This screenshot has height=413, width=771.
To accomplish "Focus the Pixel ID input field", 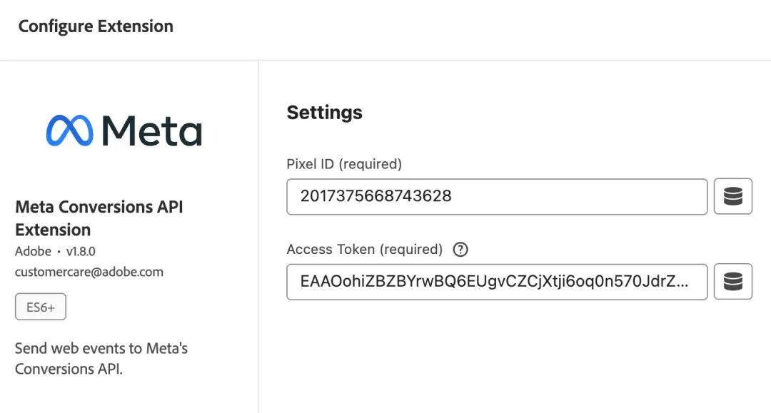I will pos(496,196).
